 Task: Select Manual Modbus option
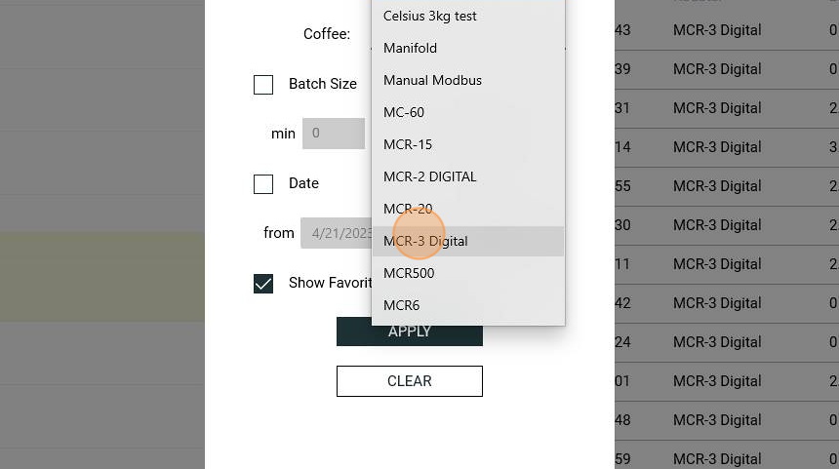468,80
